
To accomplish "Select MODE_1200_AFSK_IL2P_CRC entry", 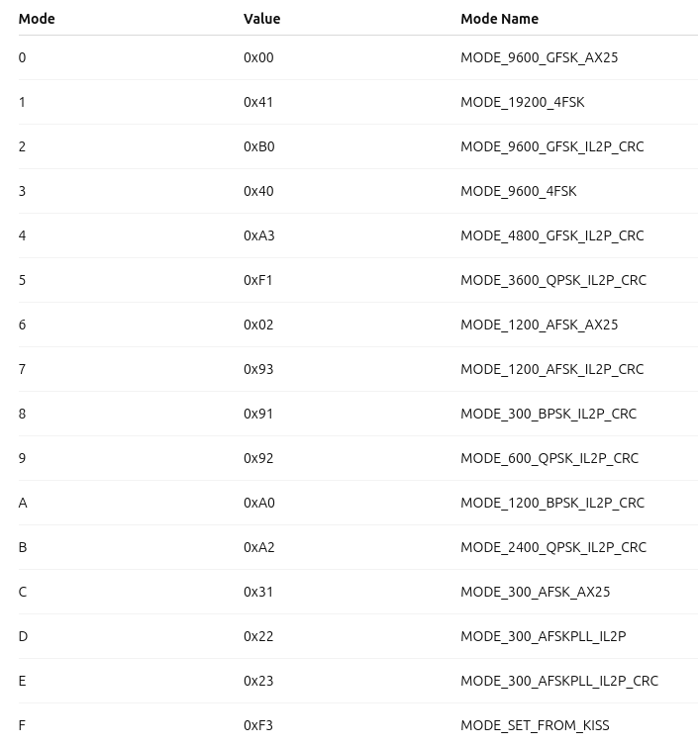I will (551, 369).
